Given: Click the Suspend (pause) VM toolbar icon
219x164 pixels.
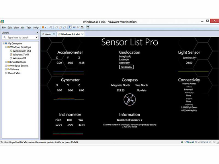Looking at the screenshot, I should (x=43, y=27).
